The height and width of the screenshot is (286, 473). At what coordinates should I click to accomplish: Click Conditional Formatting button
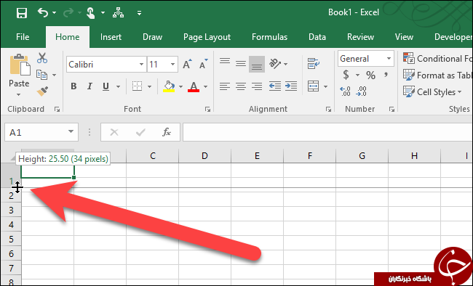pyautogui.click(x=437, y=58)
